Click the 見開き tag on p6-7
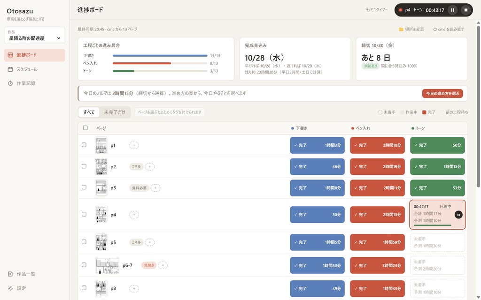Image resolution: width=481 pixels, height=300 pixels. pyautogui.click(x=149, y=265)
